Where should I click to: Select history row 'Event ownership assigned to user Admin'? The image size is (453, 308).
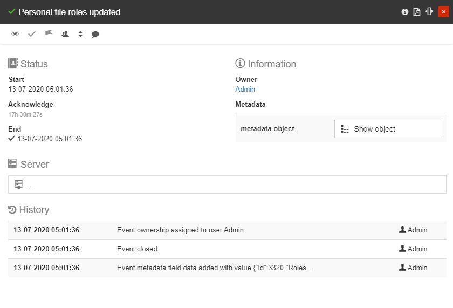(x=227, y=230)
